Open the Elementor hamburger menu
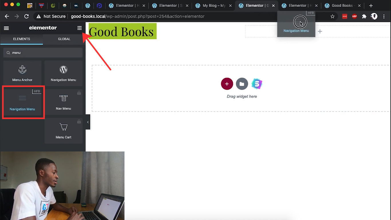The height and width of the screenshot is (220, 391). pyautogui.click(x=6, y=28)
